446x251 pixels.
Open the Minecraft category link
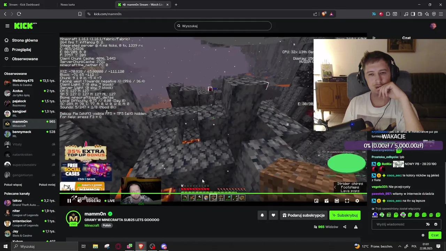click(x=92, y=226)
